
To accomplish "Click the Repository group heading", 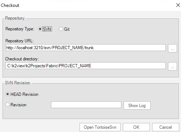I will pyautogui.click(x=15, y=18).
